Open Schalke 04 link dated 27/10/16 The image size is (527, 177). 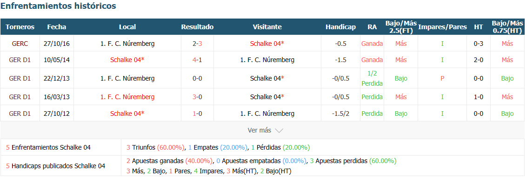click(267, 44)
